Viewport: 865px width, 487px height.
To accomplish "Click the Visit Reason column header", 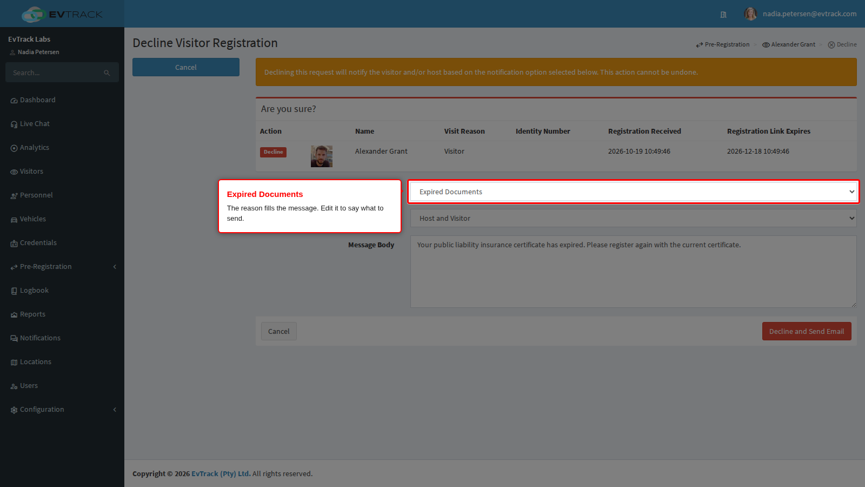I will click(464, 131).
